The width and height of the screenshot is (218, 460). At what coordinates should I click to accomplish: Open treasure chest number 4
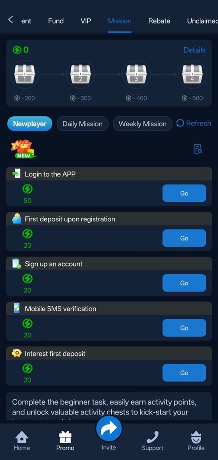point(192,74)
